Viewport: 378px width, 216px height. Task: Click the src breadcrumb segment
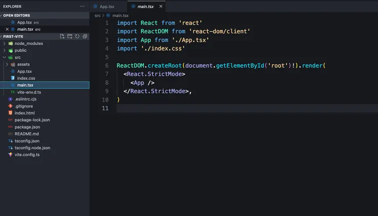tap(98, 16)
